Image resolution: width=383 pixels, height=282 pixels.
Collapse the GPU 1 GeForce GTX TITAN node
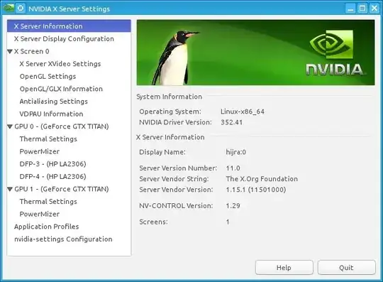[x=10, y=190]
